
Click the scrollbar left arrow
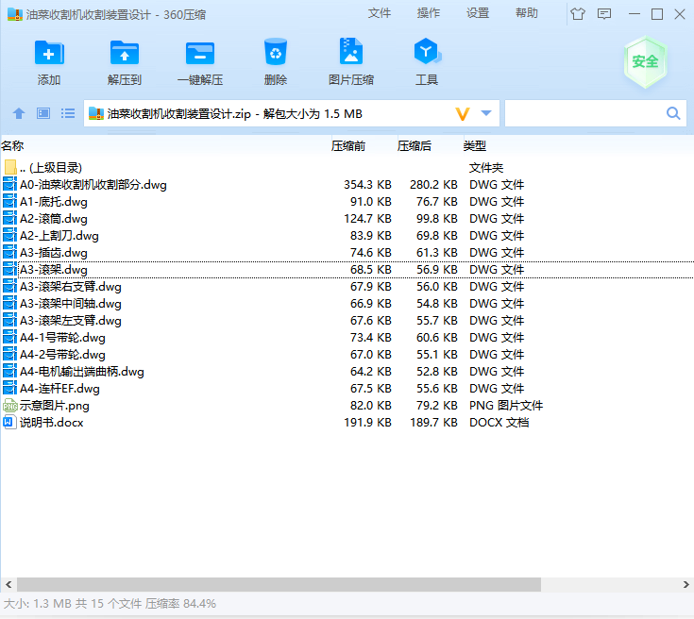[8, 584]
